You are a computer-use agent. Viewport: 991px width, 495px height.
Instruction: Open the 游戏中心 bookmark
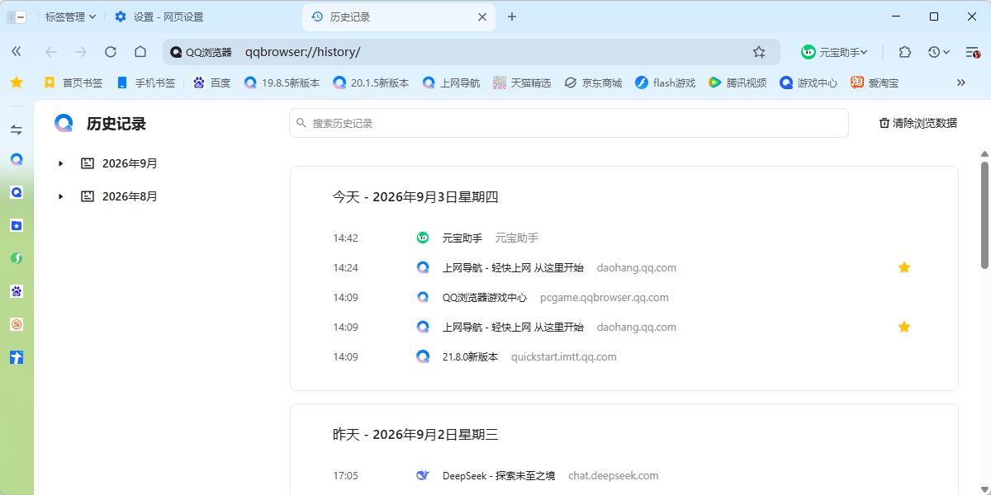click(808, 82)
